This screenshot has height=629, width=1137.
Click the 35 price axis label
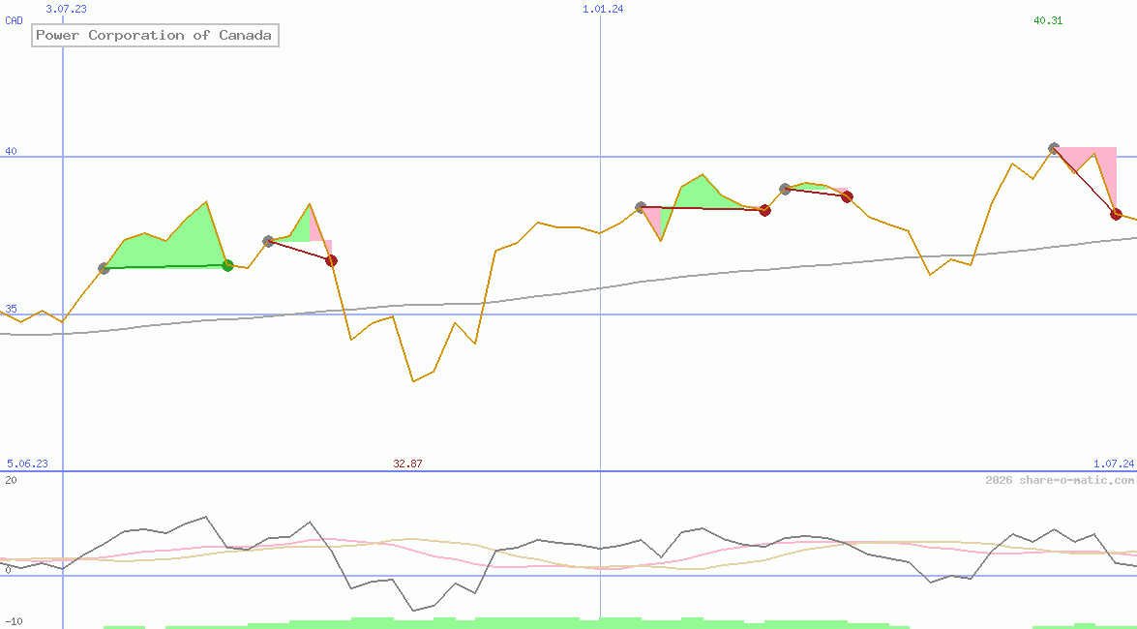11,309
